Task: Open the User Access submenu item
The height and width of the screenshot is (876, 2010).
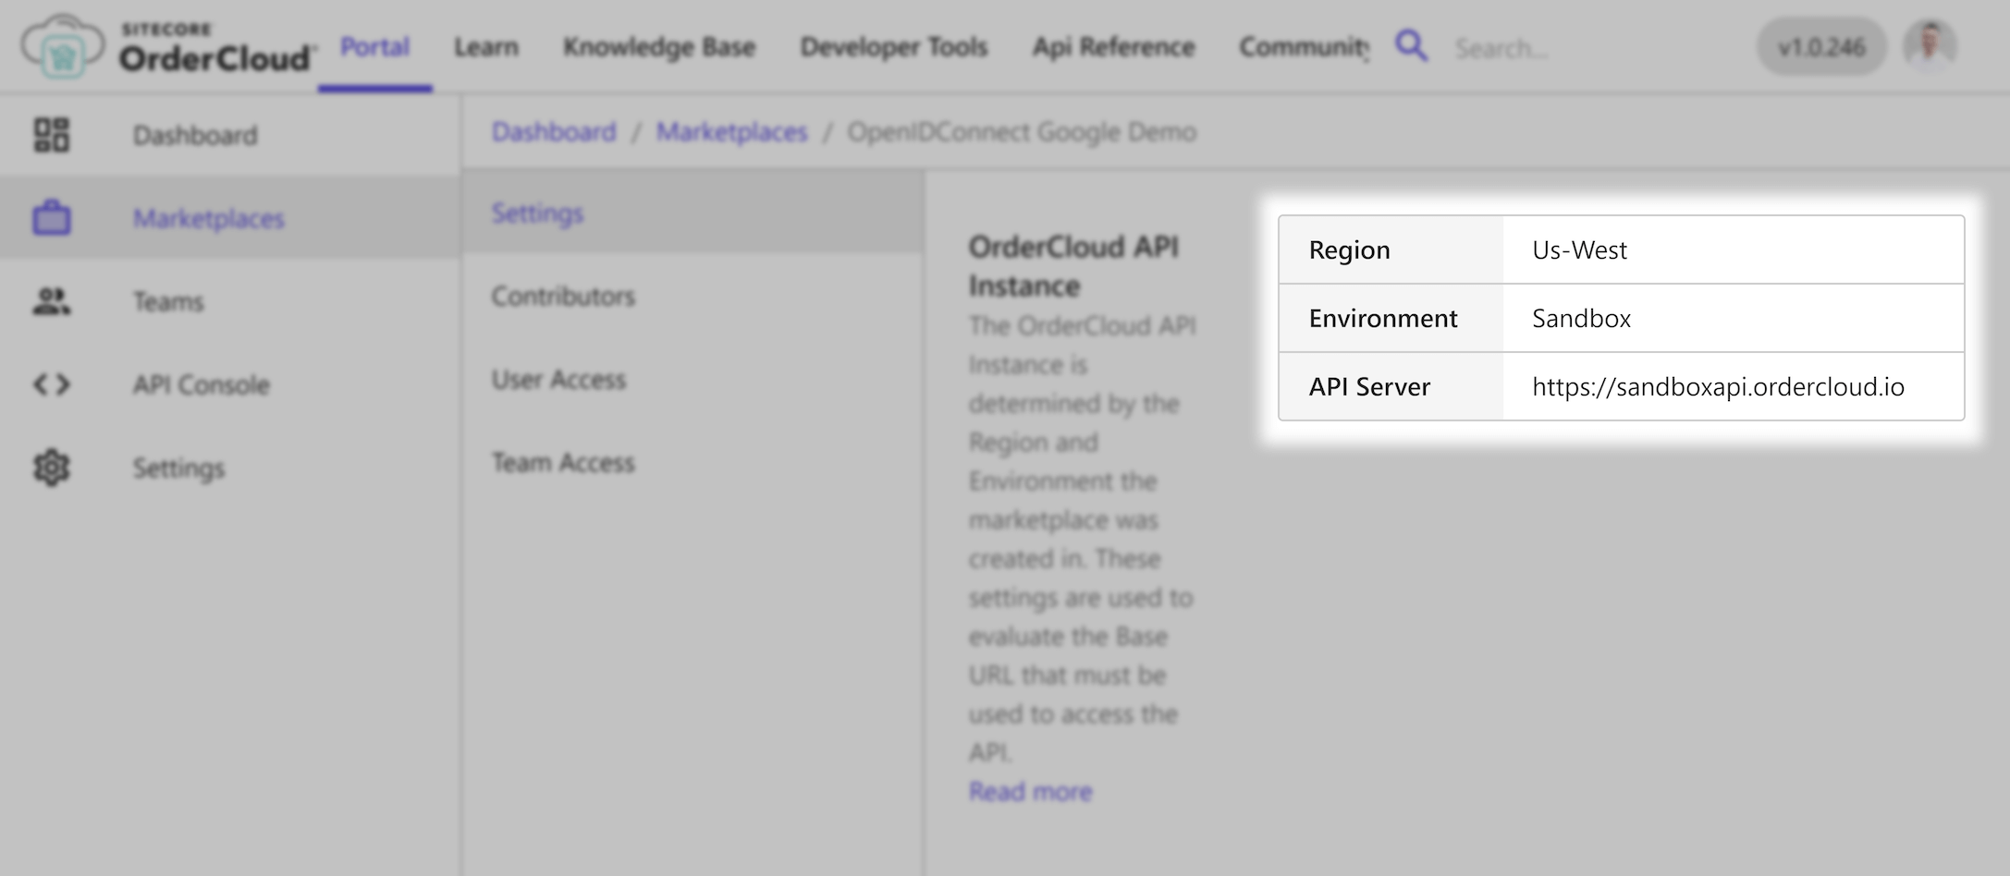Action: click(x=558, y=379)
